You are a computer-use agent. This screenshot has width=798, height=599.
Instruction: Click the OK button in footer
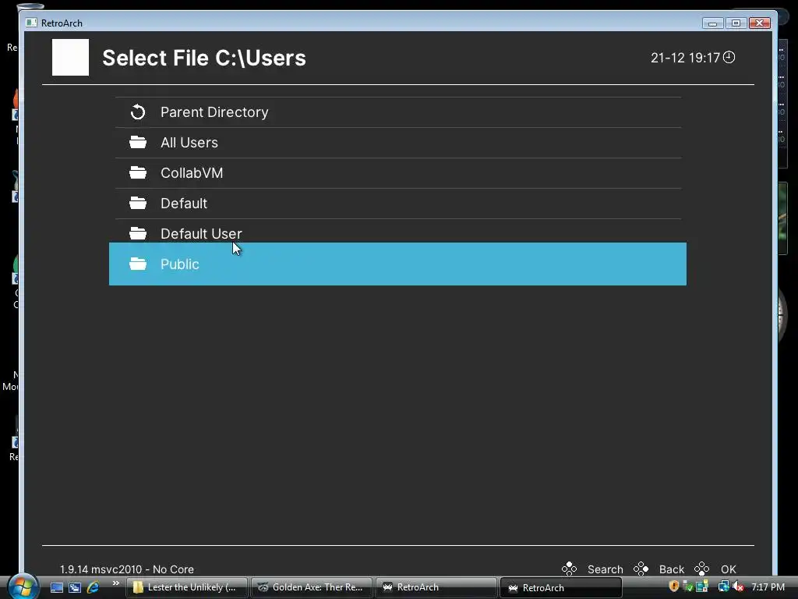point(729,569)
